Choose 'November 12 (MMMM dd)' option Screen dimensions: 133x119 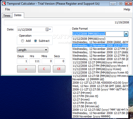click(100, 79)
